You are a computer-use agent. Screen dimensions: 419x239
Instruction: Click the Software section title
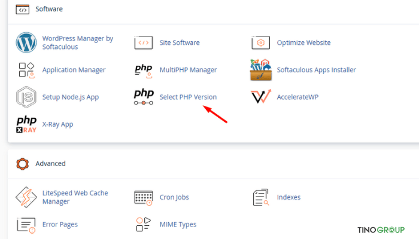(x=49, y=9)
